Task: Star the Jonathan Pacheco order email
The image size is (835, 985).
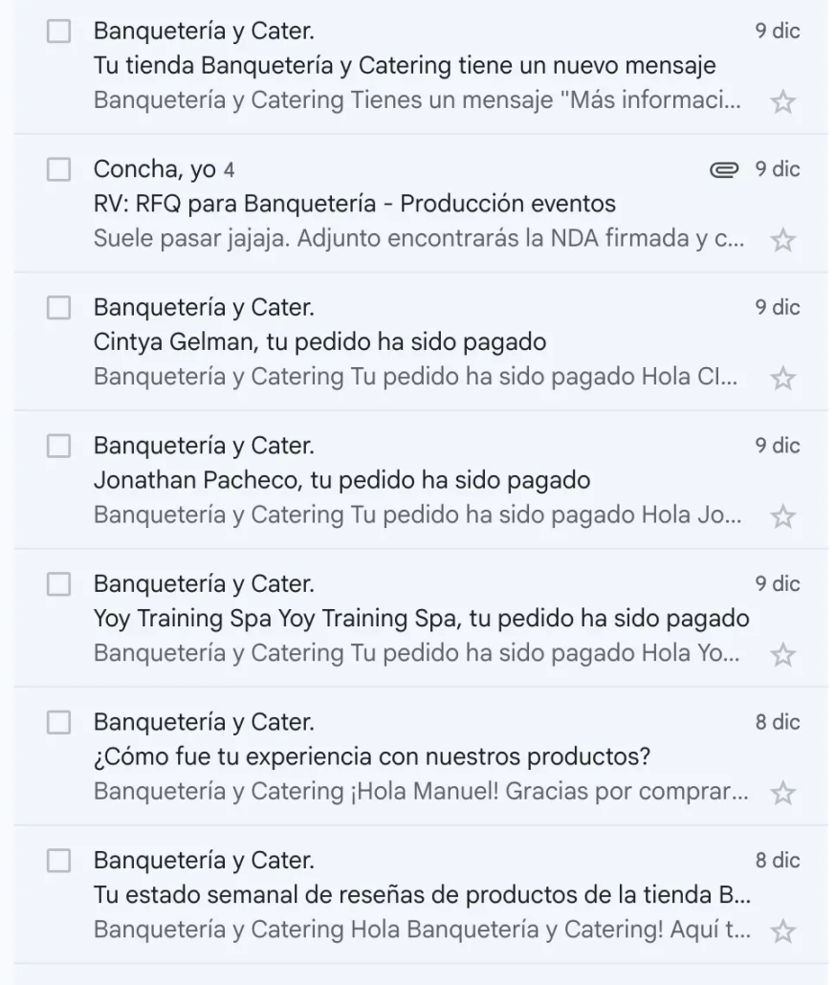Action: coord(782,516)
